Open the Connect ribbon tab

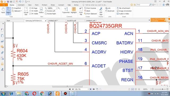[61, 5]
